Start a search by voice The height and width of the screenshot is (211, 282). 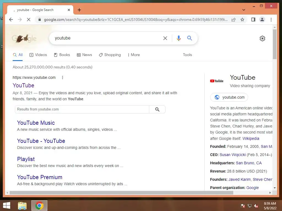[x=178, y=38]
